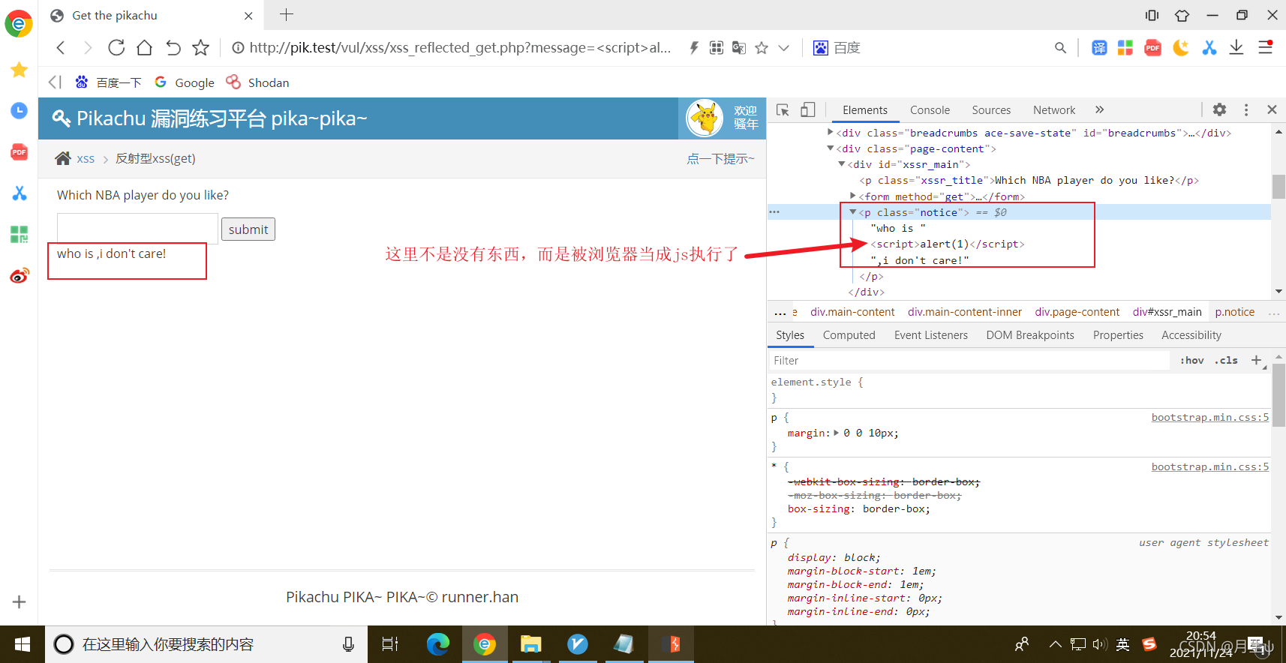Switch to Network tab
The image size is (1286, 663).
1054,110
